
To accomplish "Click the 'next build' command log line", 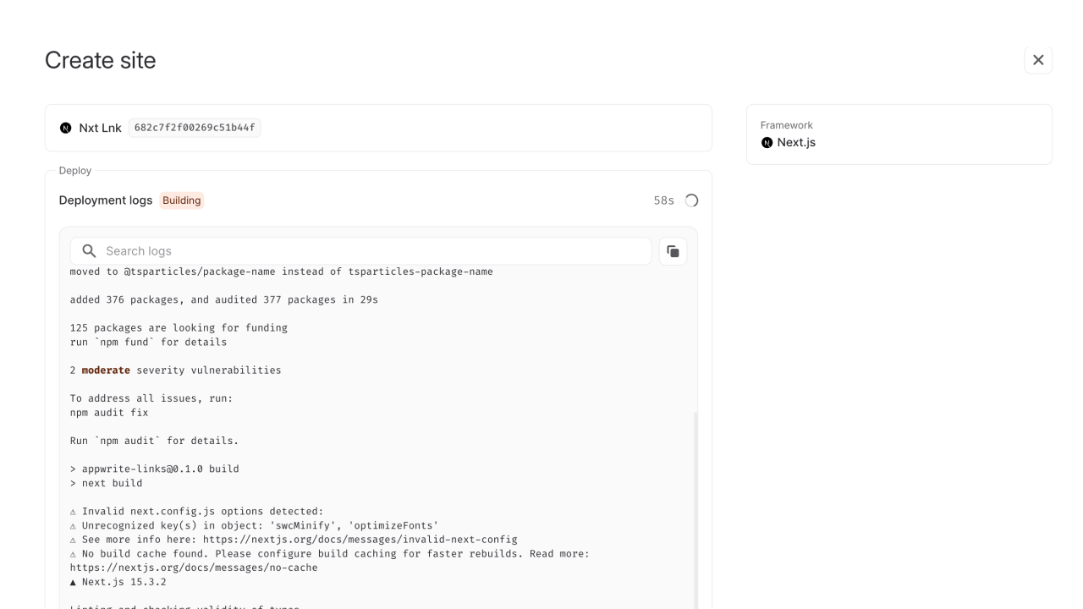I will [112, 483].
